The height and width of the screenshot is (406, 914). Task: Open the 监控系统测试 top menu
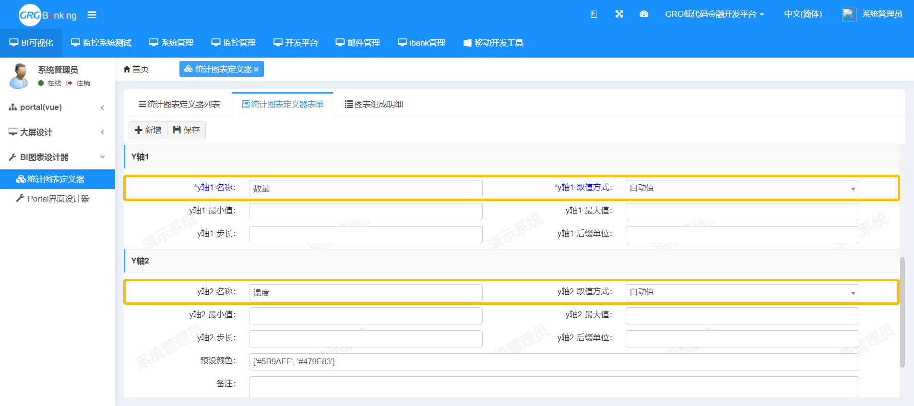[x=101, y=43]
